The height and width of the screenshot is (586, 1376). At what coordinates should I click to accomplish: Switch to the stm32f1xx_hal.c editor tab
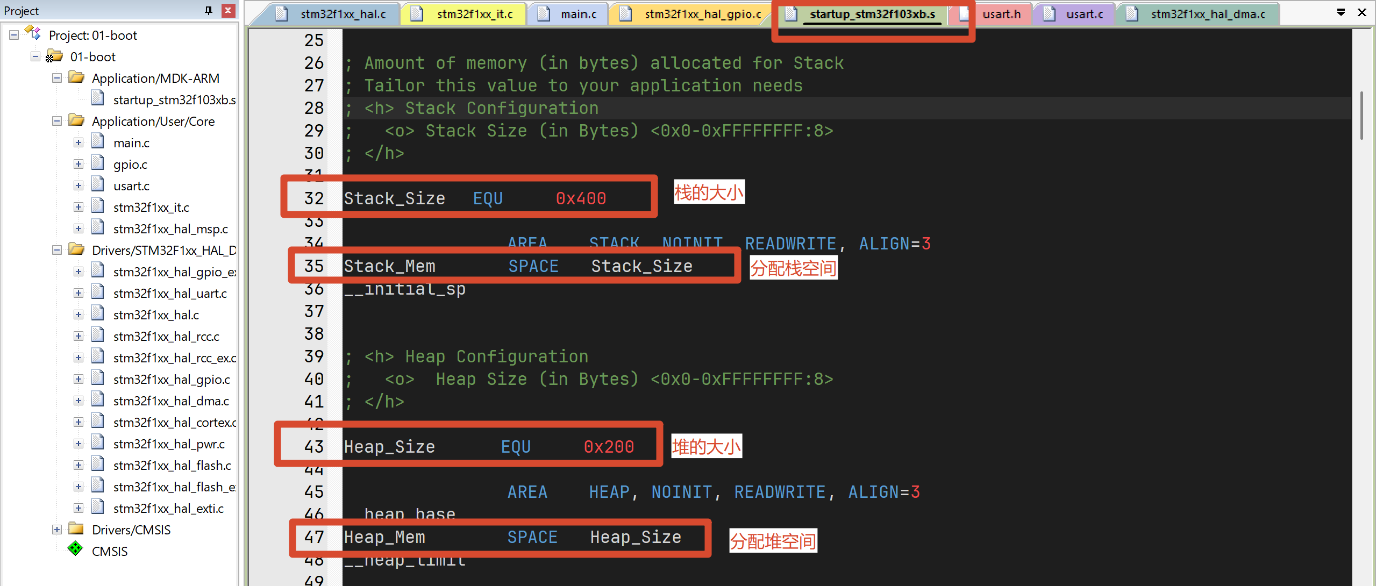(343, 15)
